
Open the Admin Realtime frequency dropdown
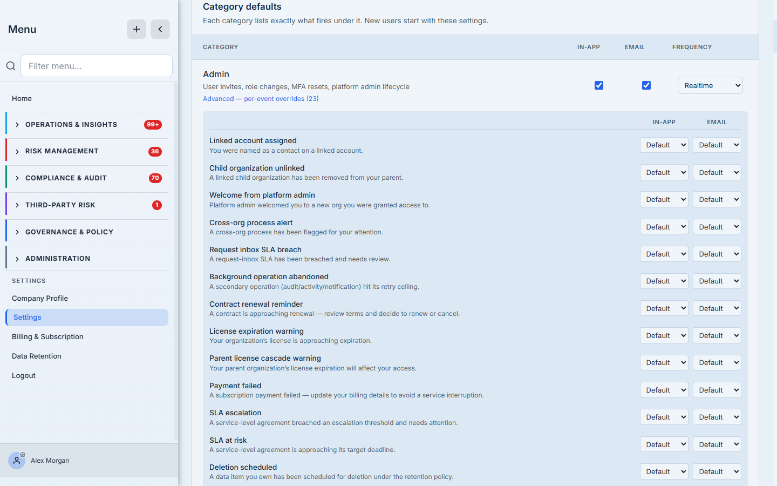[710, 85]
